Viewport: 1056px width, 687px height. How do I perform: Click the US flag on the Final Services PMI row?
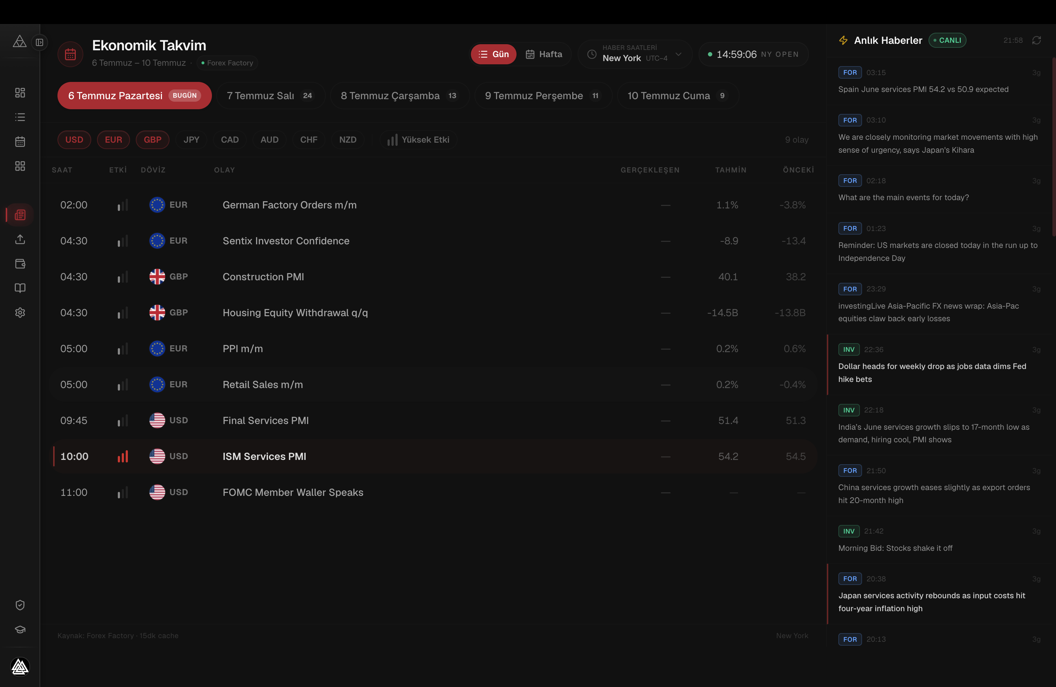(157, 420)
